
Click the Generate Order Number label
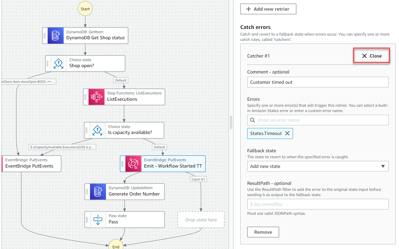(x=134, y=194)
